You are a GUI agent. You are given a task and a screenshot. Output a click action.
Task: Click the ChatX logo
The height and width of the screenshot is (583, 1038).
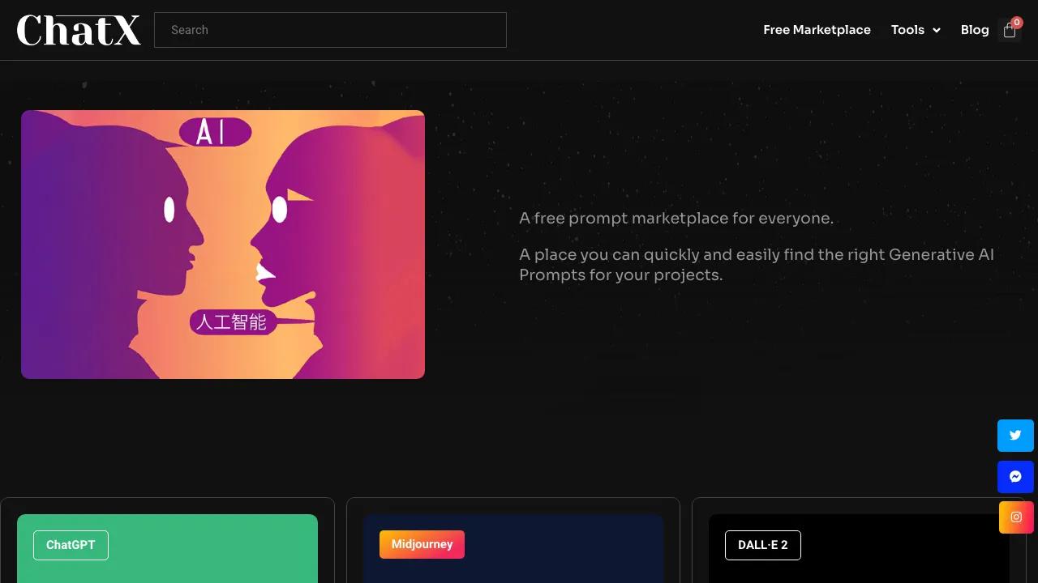79,30
